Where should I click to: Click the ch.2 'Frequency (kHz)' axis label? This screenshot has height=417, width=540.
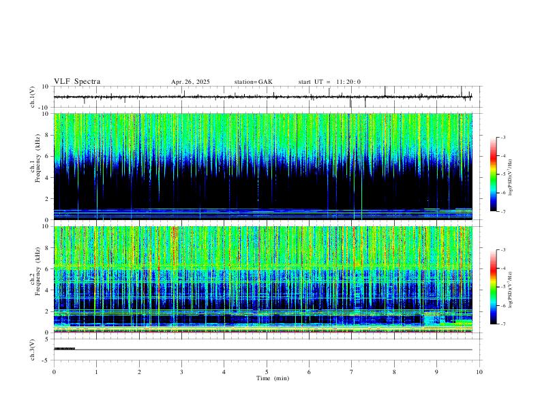pyautogui.click(x=38, y=271)
